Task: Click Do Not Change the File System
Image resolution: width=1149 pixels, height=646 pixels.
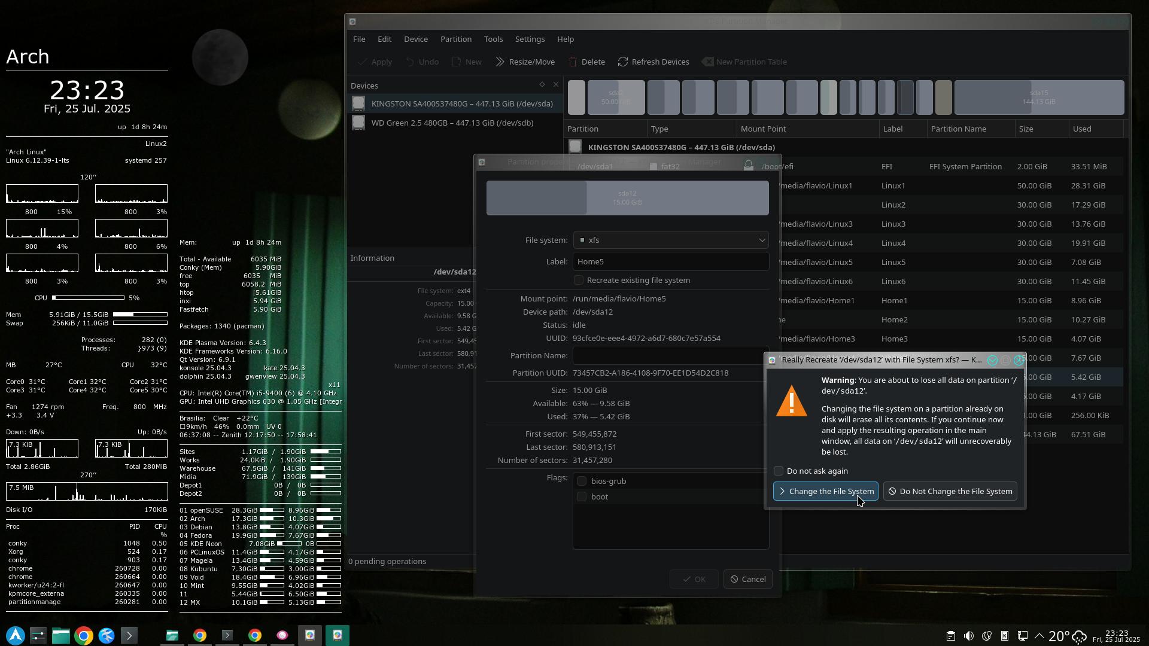Action: (x=950, y=491)
